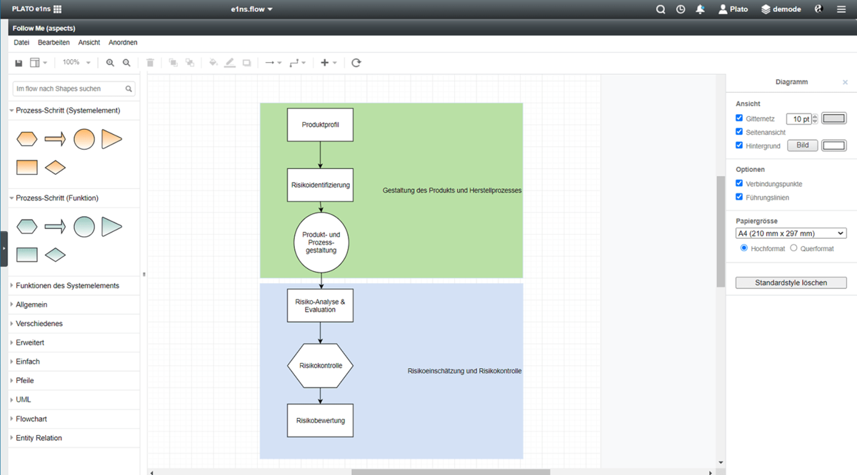Click the Bild background button
Image resolution: width=857 pixels, height=475 pixels.
pyautogui.click(x=803, y=145)
